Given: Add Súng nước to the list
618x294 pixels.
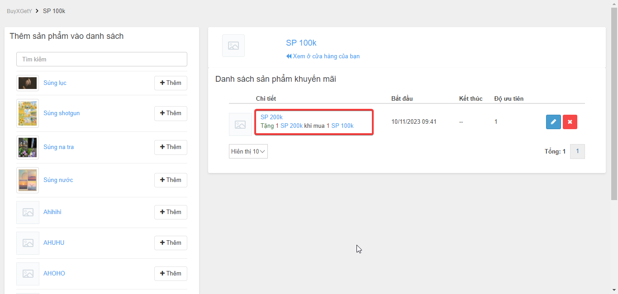Looking at the screenshot, I should click(x=171, y=180).
